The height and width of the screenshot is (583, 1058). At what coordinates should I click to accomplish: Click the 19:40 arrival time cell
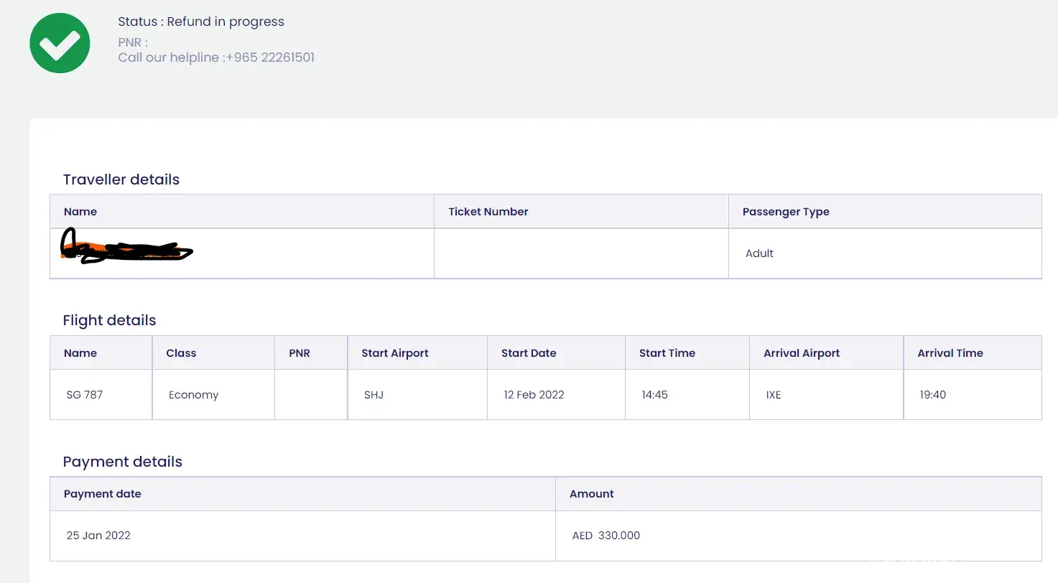[932, 395]
